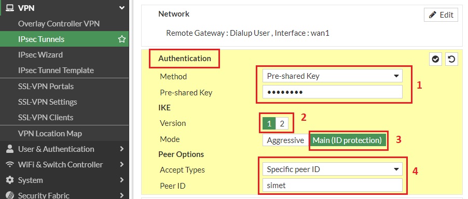The width and height of the screenshot is (468, 199).
Task: Select IKE version 1
Action: (x=269, y=124)
